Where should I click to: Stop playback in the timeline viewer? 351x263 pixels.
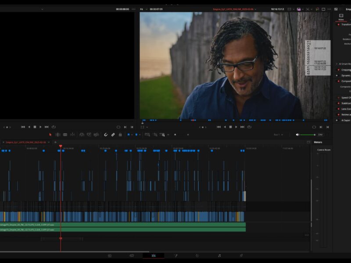(x=230, y=127)
